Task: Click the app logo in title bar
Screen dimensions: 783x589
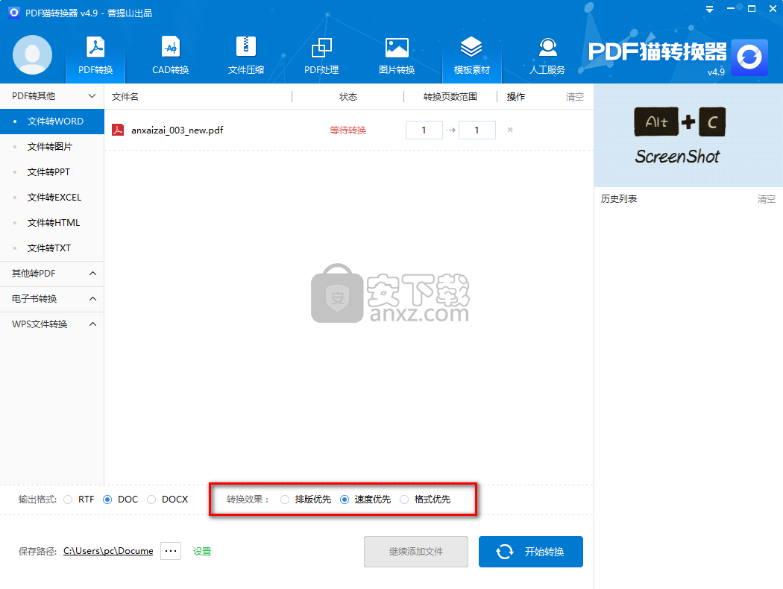Action: (x=14, y=12)
